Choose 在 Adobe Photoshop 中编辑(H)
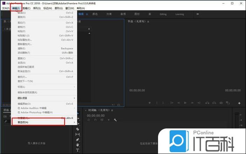The width and height of the screenshot is (246, 154). pyautogui.click(x=44, y=112)
